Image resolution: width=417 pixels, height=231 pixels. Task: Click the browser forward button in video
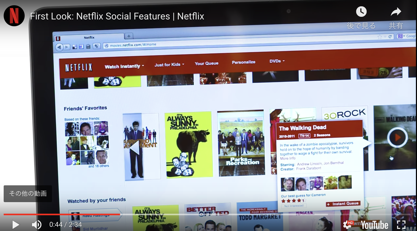(67, 47)
